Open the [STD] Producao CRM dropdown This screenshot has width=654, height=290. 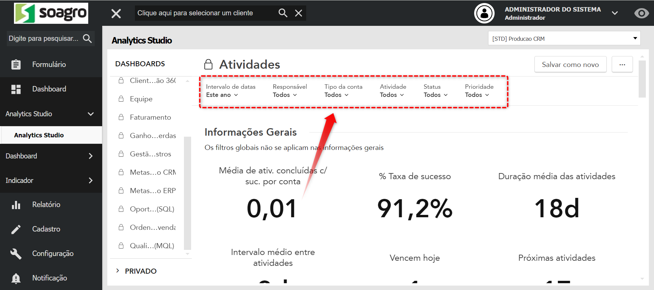(564, 38)
